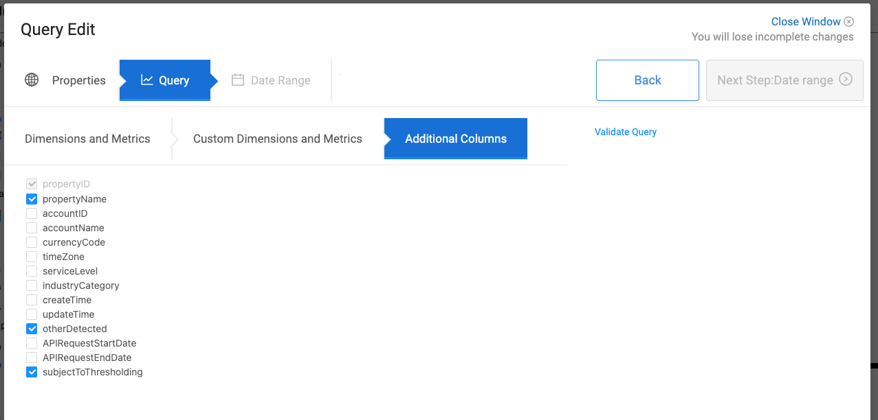Uncheck the propertyName checkbox

pos(32,199)
